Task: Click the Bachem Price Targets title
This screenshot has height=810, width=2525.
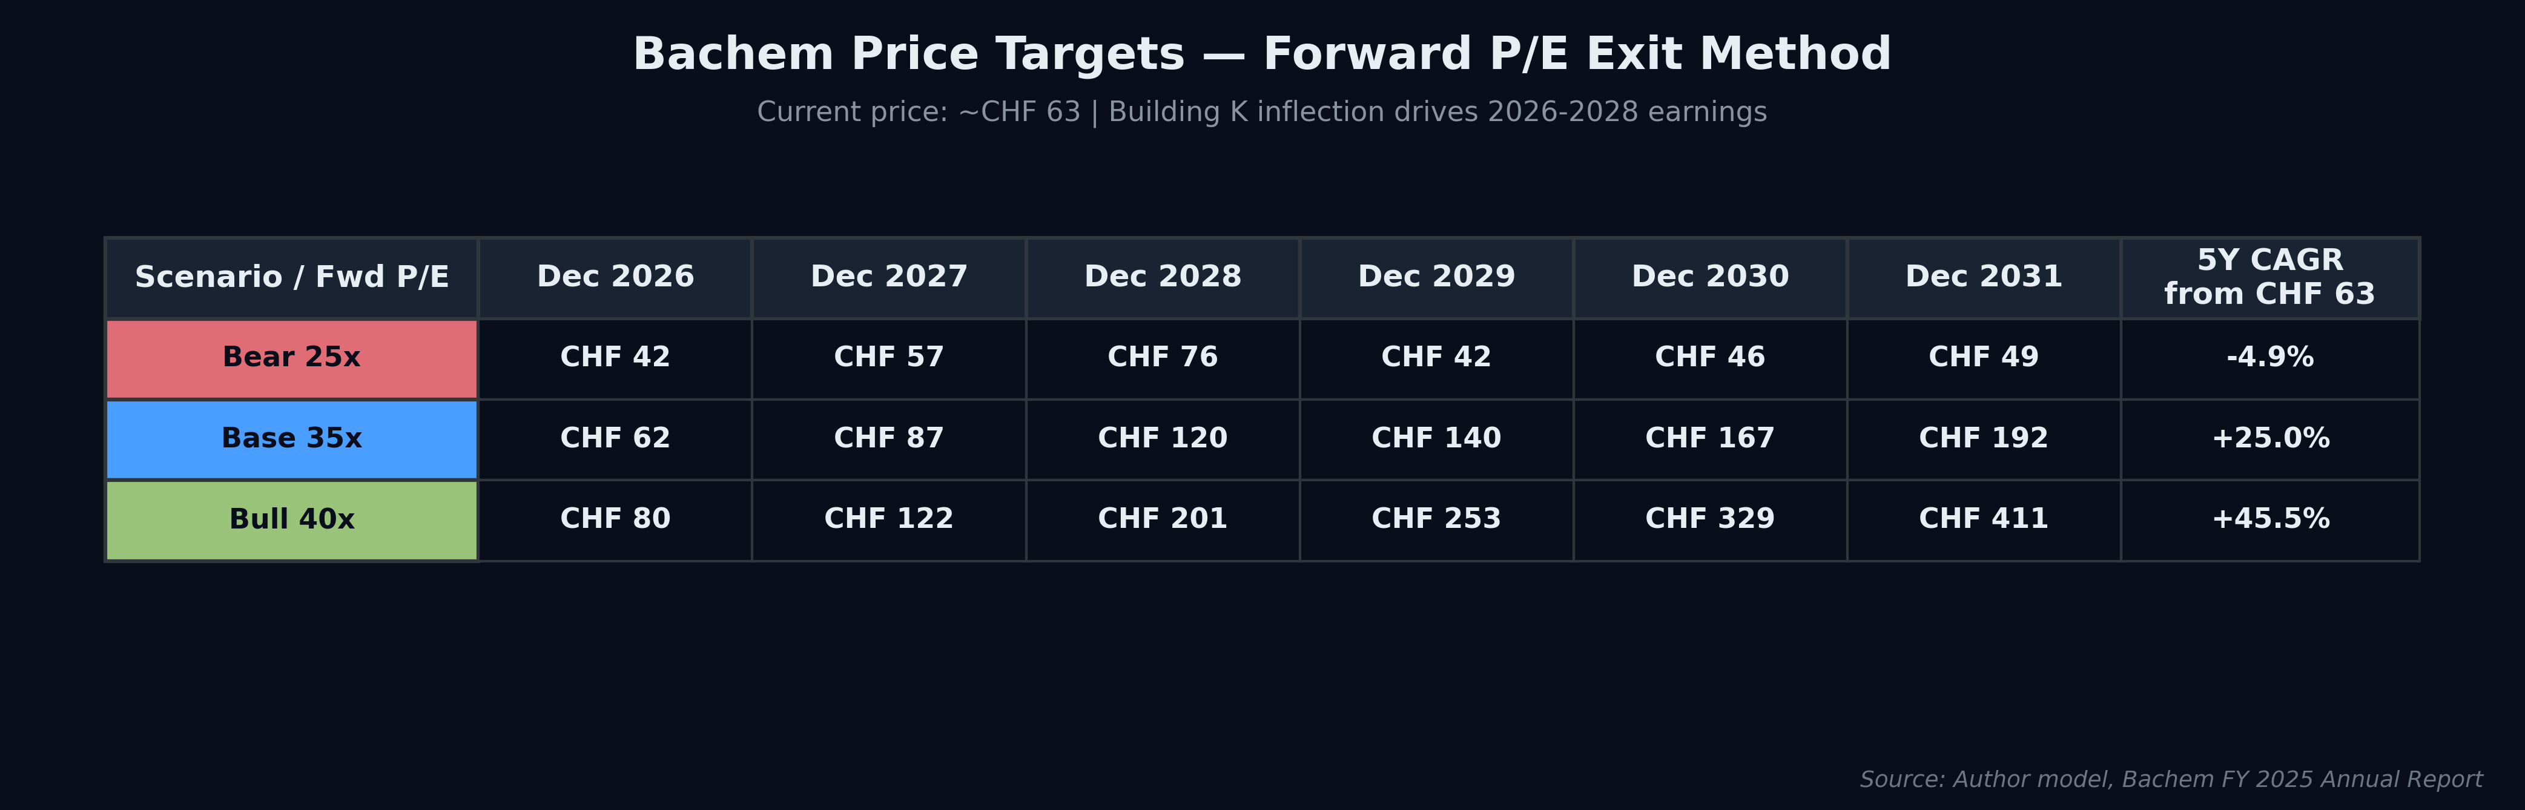Action: click(x=1262, y=54)
